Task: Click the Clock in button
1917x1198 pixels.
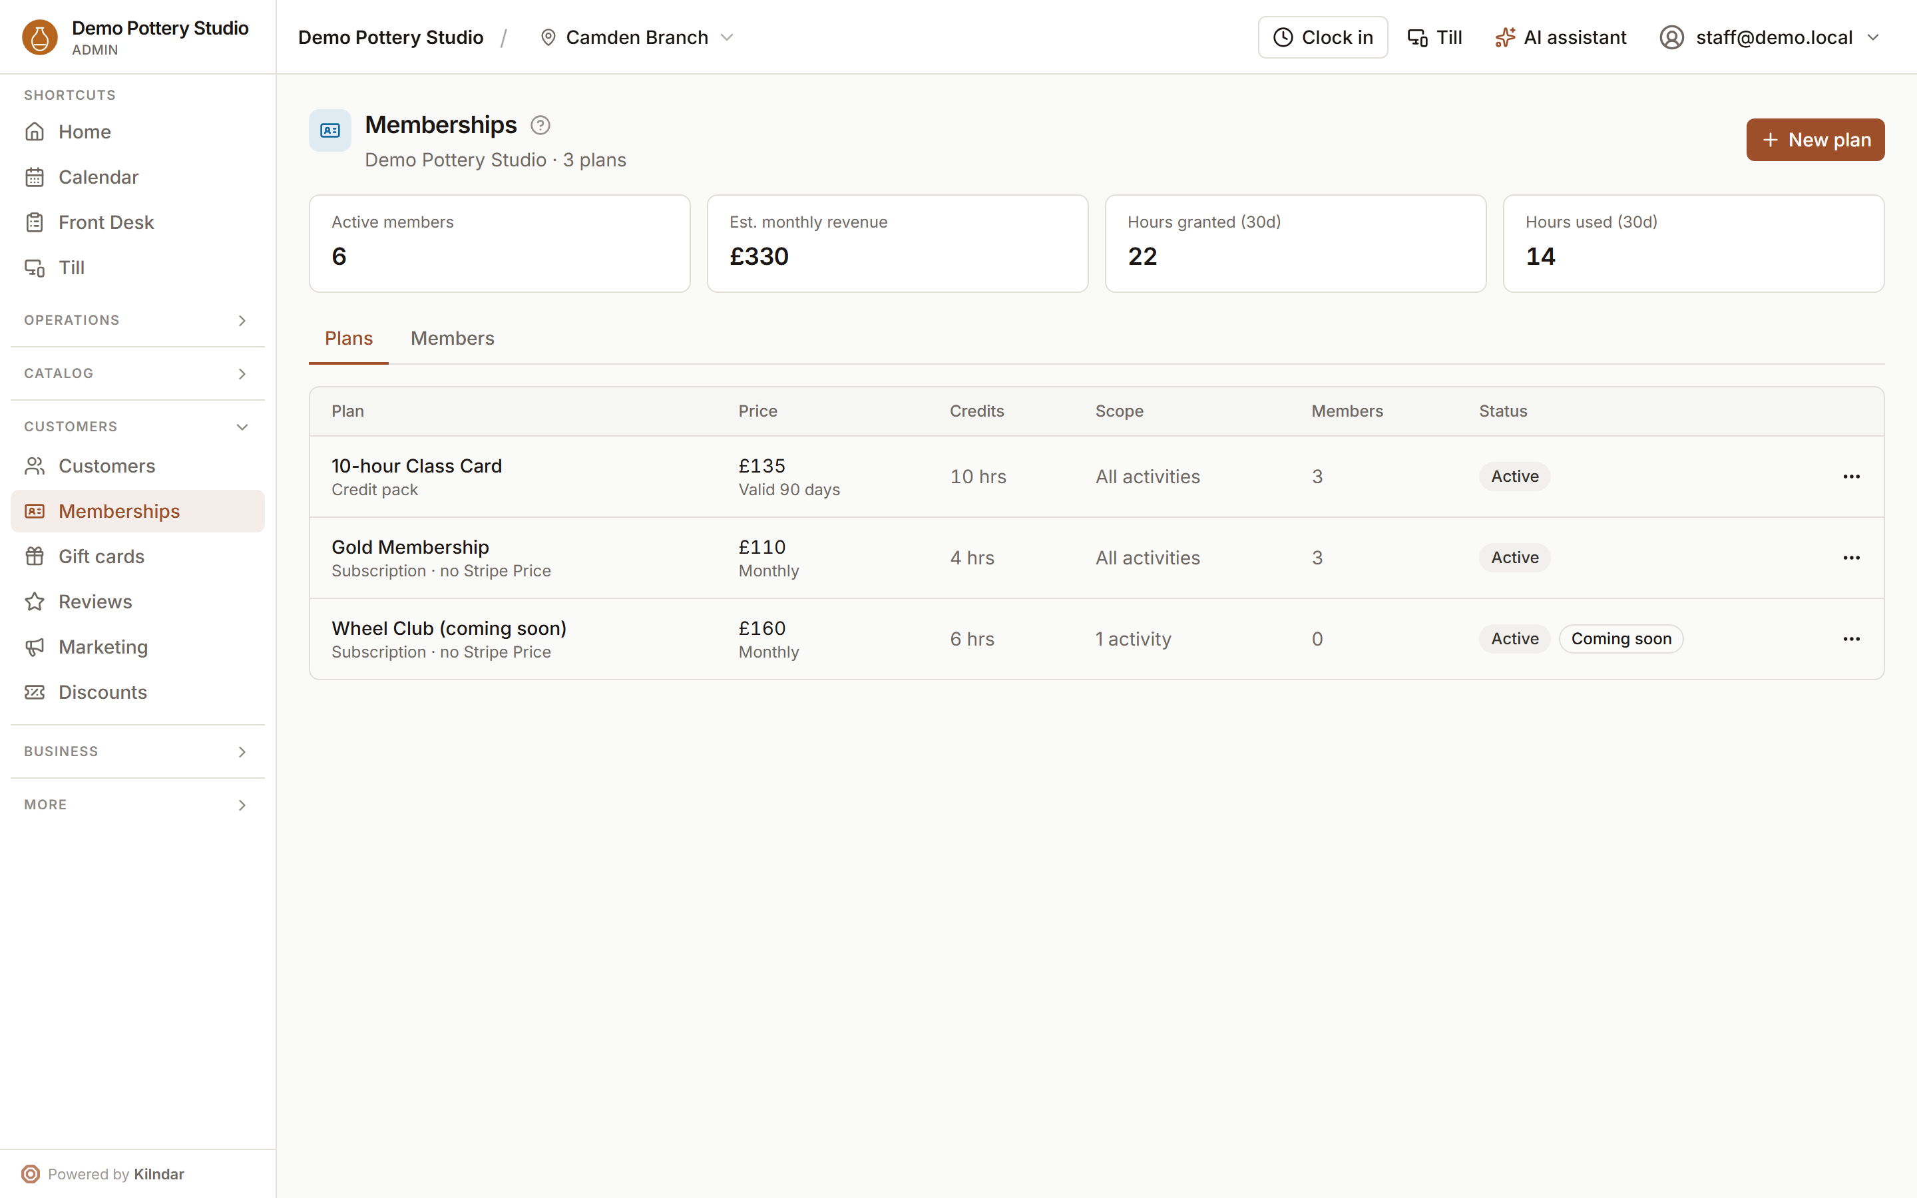Action: 1323,37
